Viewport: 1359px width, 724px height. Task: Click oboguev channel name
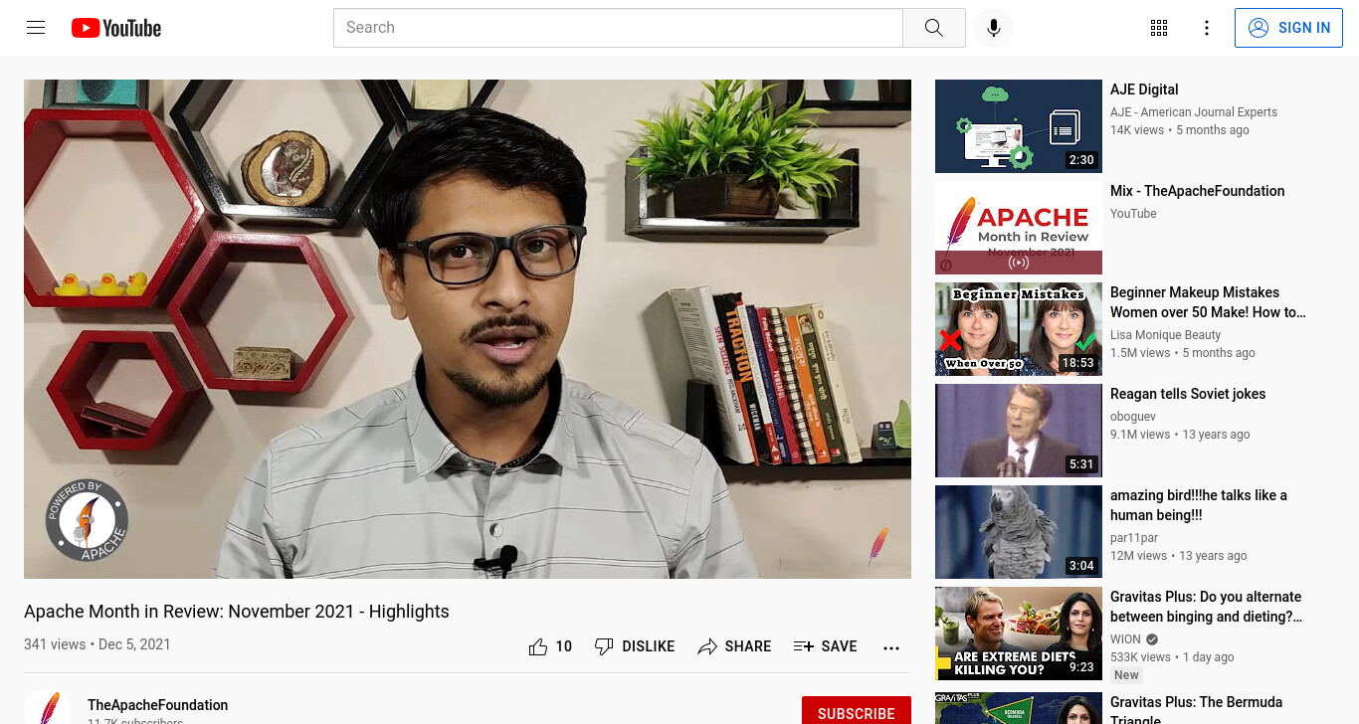[1133, 417]
